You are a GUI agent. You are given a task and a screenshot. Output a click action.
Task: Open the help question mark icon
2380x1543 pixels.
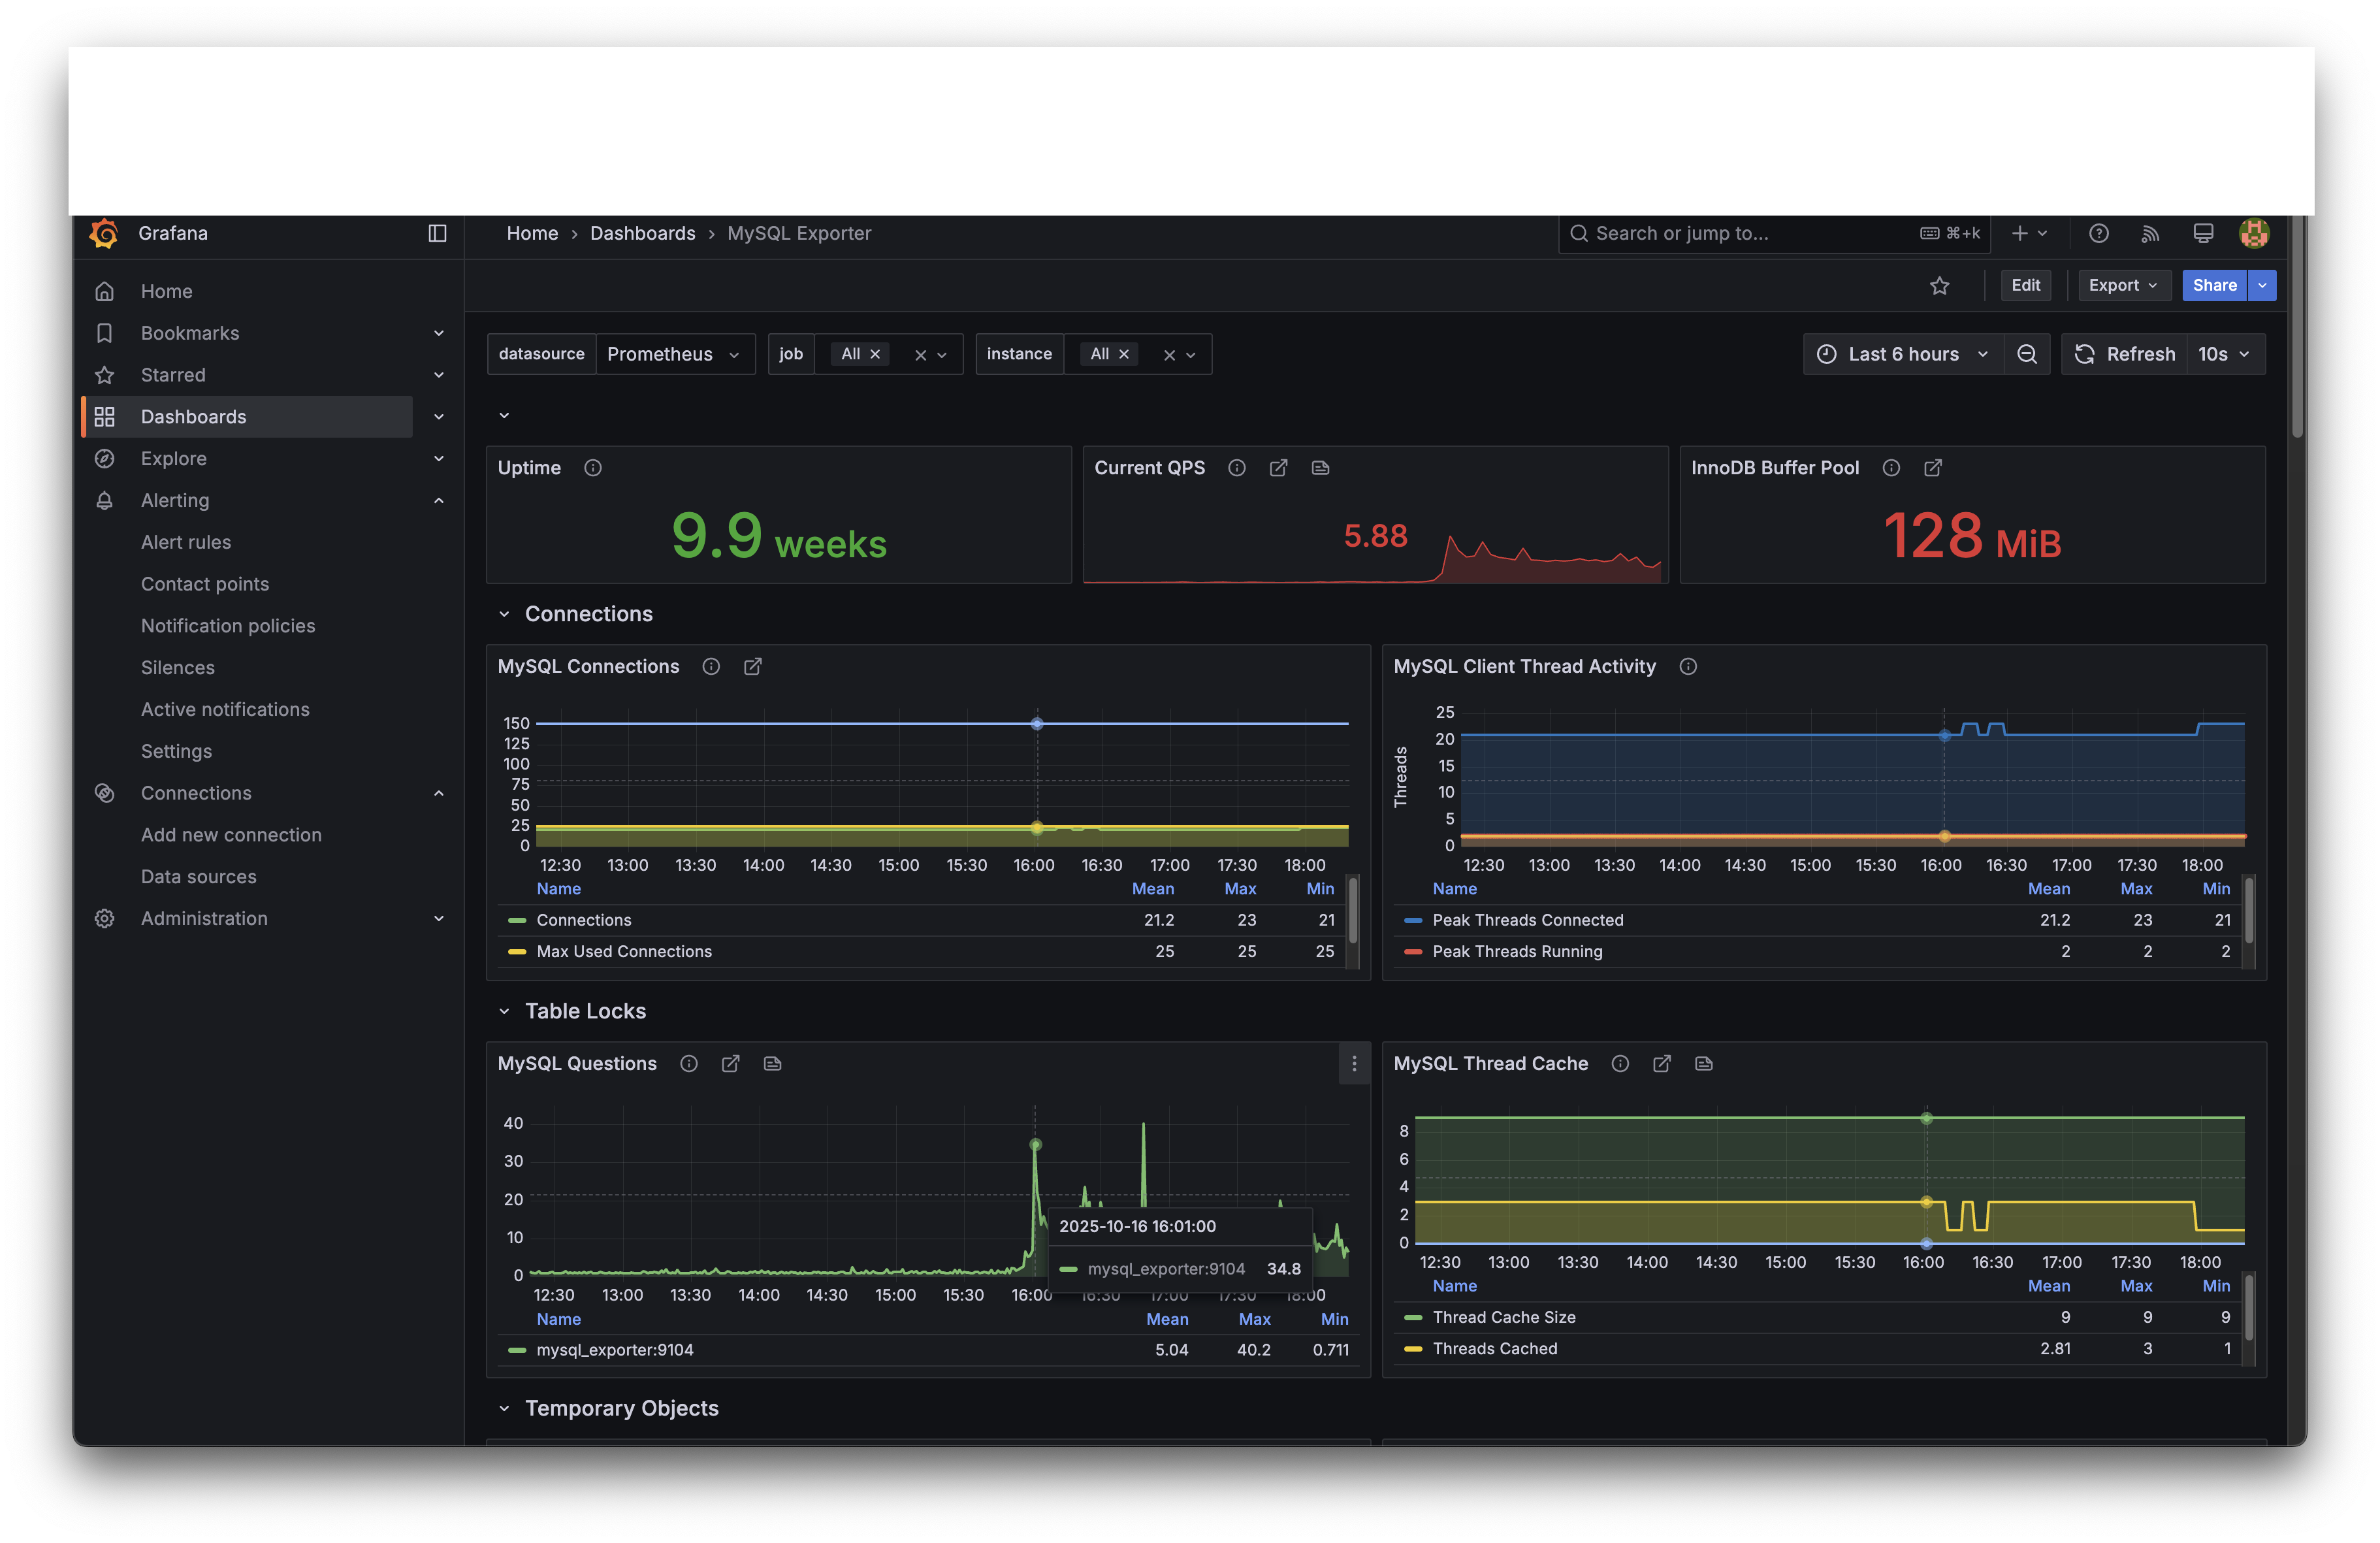pyautogui.click(x=2098, y=233)
